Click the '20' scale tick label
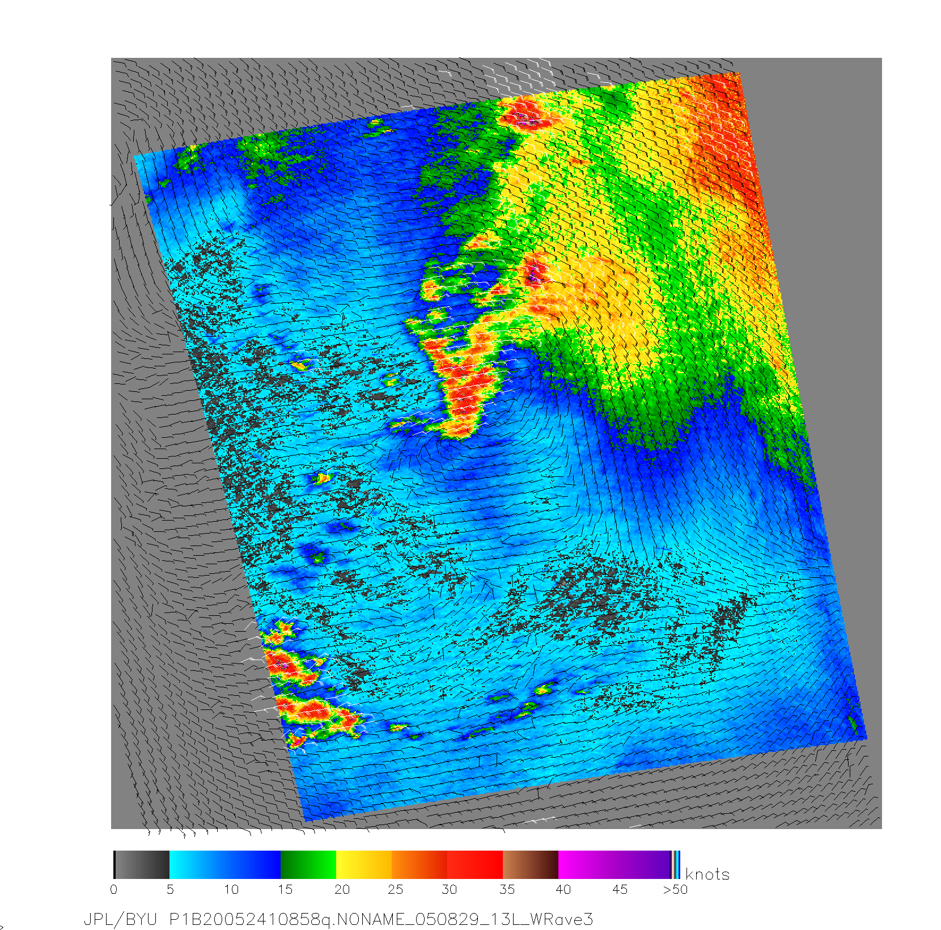941x930 pixels. pyautogui.click(x=342, y=889)
